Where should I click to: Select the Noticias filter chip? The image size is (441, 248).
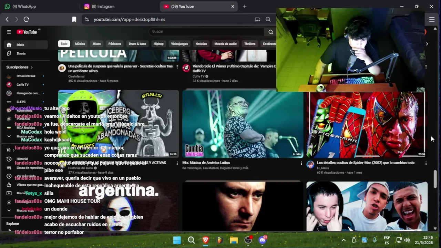pos(201,44)
